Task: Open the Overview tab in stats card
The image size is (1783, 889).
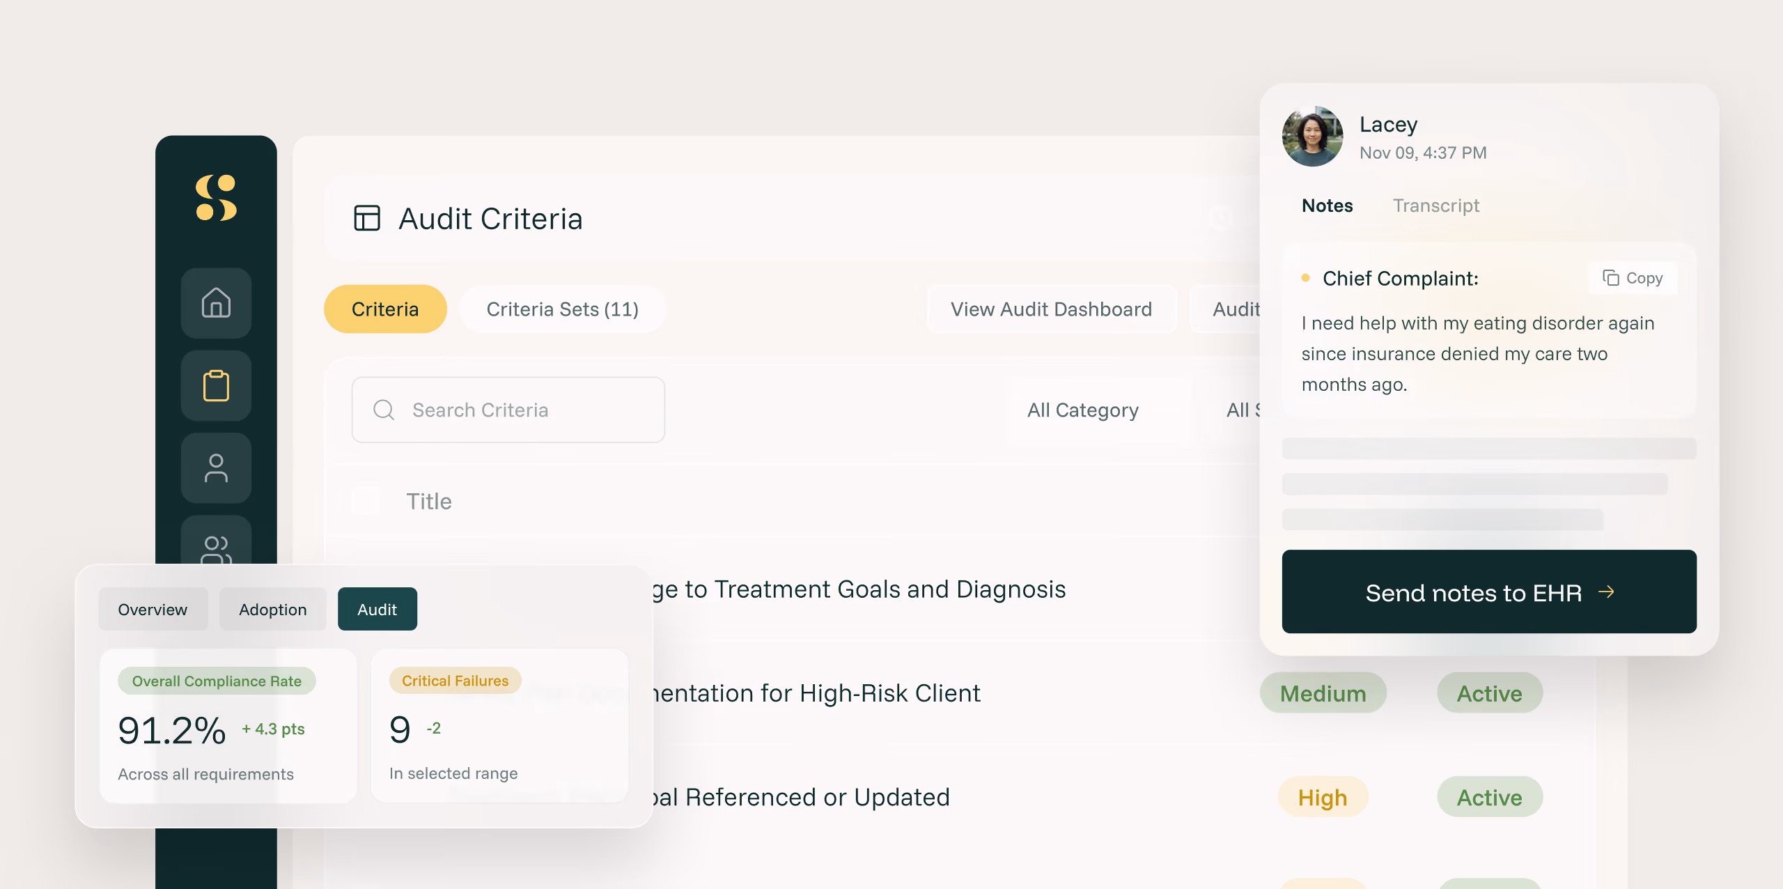Action: click(153, 609)
